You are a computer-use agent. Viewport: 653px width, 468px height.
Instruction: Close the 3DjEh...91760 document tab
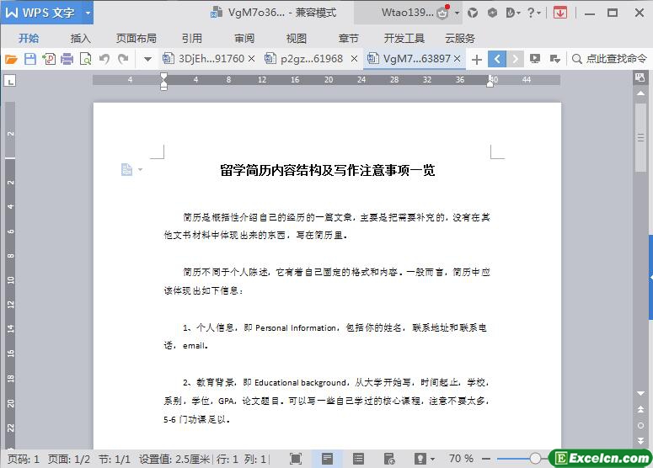click(252, 59)
